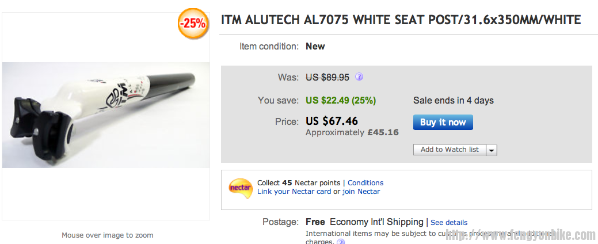Click the 'Sale ends in 4 days' text
598x244 pixels.
454,100
